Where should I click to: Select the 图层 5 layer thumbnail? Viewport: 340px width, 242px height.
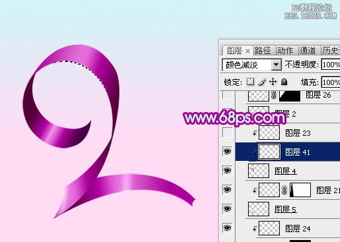pyautogui.click(x=259, y=209)
